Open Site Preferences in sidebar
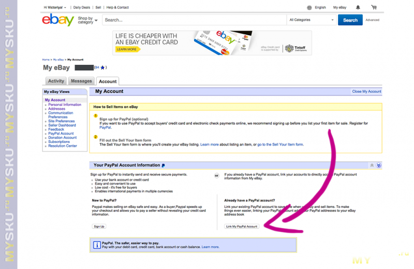The height and width of the screenshot is (269, 414). click(x=61, y=121)
